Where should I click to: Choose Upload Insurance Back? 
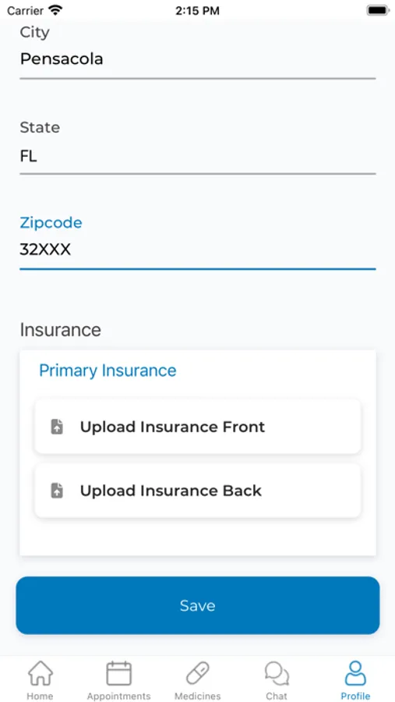(x=198, y=491)
